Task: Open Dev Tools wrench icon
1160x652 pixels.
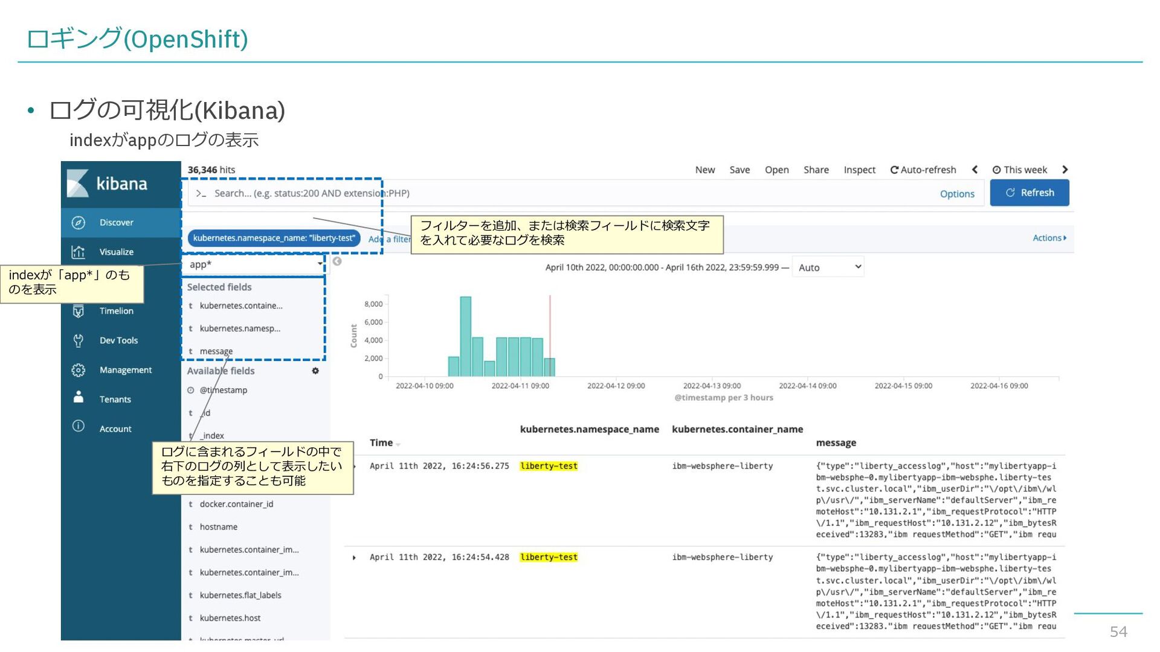Action: [79, 340]
